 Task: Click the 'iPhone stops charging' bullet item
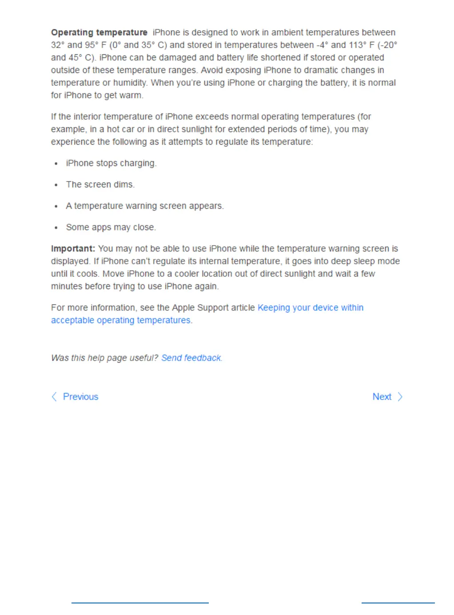111,163
